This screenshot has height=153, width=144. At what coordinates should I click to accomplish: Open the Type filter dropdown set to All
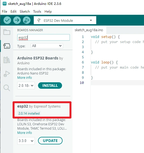[47, 46]
